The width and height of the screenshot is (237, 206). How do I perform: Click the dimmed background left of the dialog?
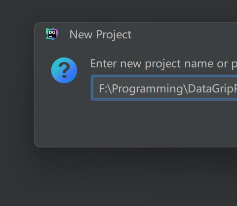pyautogui.click(x=16, y=85)
